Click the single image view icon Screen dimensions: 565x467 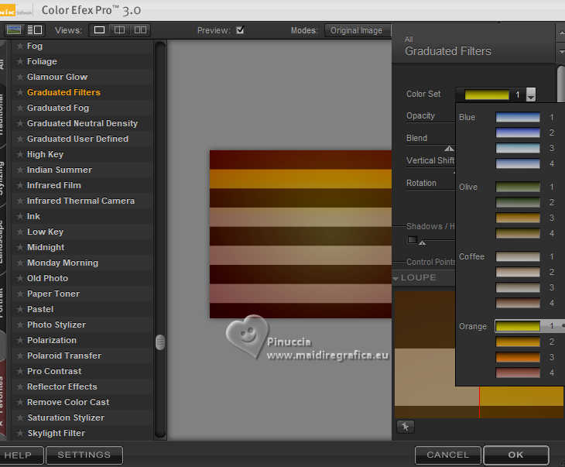coord(99,30)
